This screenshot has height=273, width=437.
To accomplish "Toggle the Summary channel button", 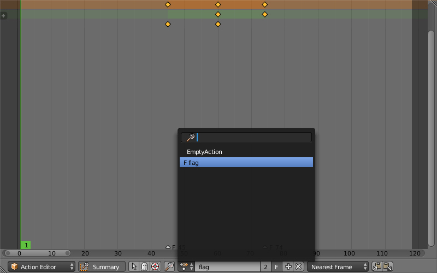I will pyautogui.click(x=102, y=266).
